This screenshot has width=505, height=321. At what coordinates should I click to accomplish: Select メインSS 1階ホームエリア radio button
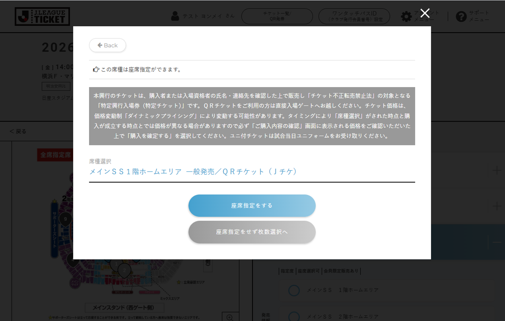(x=294, y=290)
